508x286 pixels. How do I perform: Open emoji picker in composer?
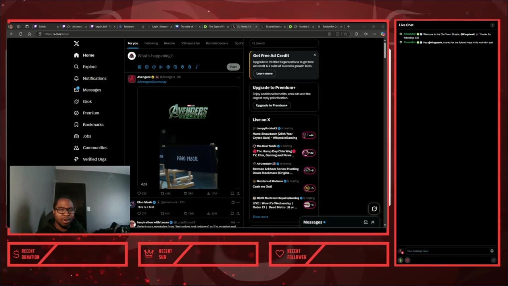pyautogui.click(x=168, y=67)
